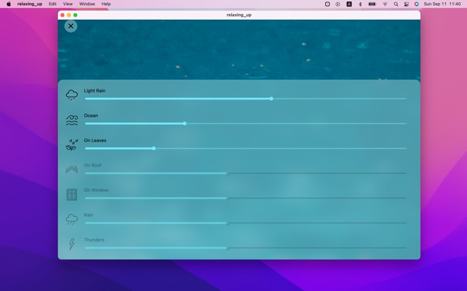Open the Edit menu
467x291 pixels.
click(x=53, y=4)
